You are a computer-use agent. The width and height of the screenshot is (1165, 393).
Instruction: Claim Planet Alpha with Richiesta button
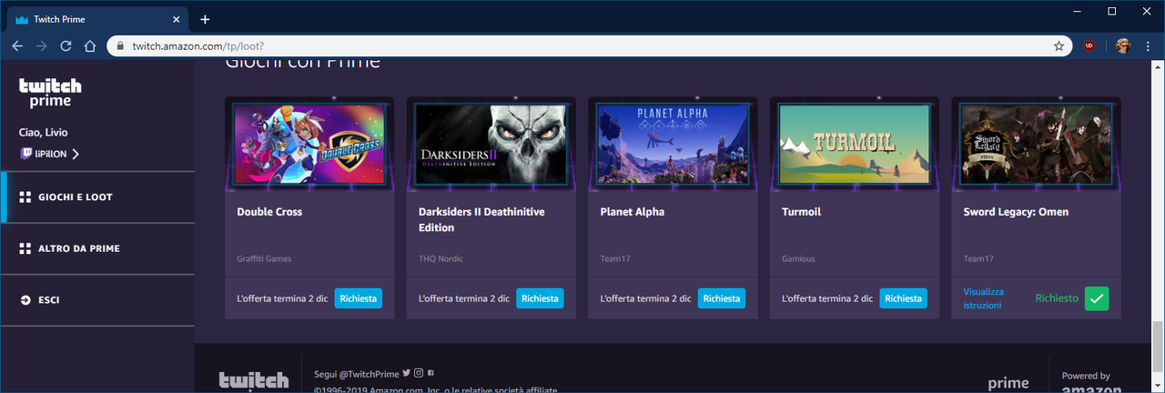[722, 298]
